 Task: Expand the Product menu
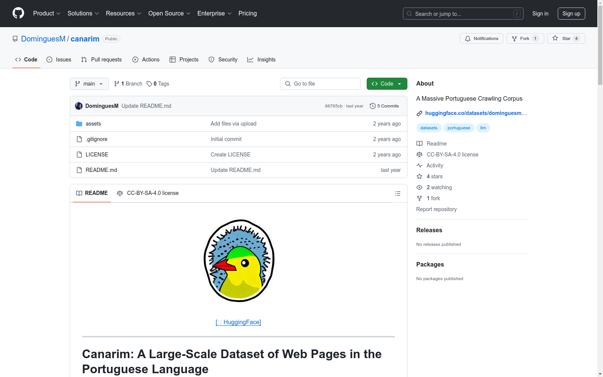(x=47, y=14)
